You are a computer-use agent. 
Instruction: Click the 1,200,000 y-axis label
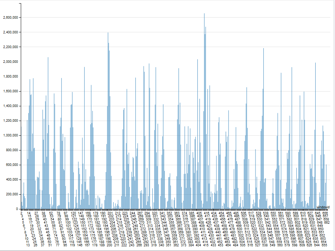pos(10,121)
